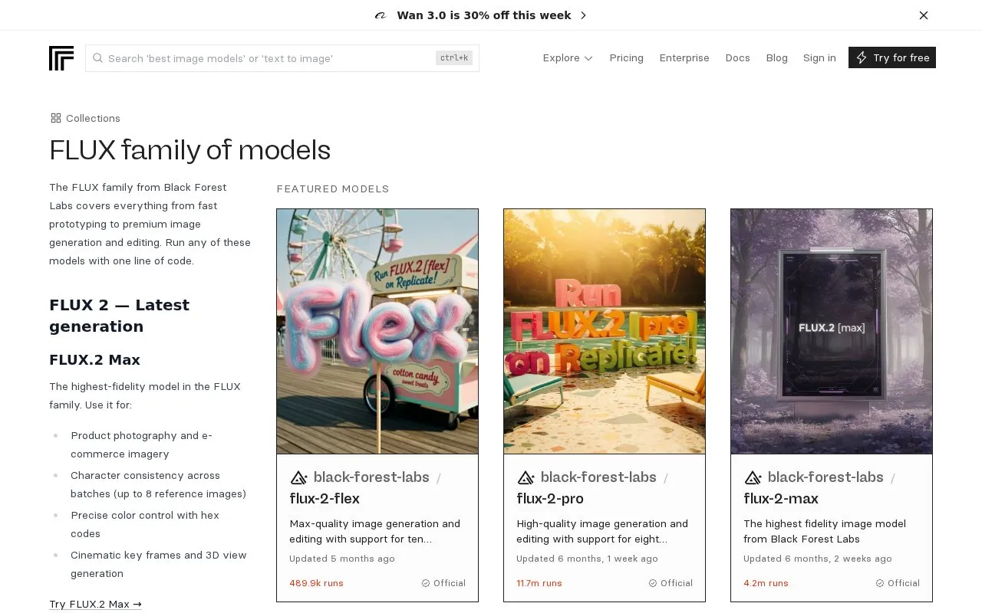Click the 'FLUX family of models' title
This screenshot has height=613, width=982.
click(189, 149)
